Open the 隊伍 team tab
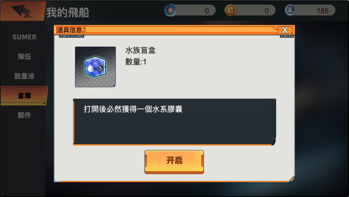Screen dimensions: 349x197 click(24, 57)
